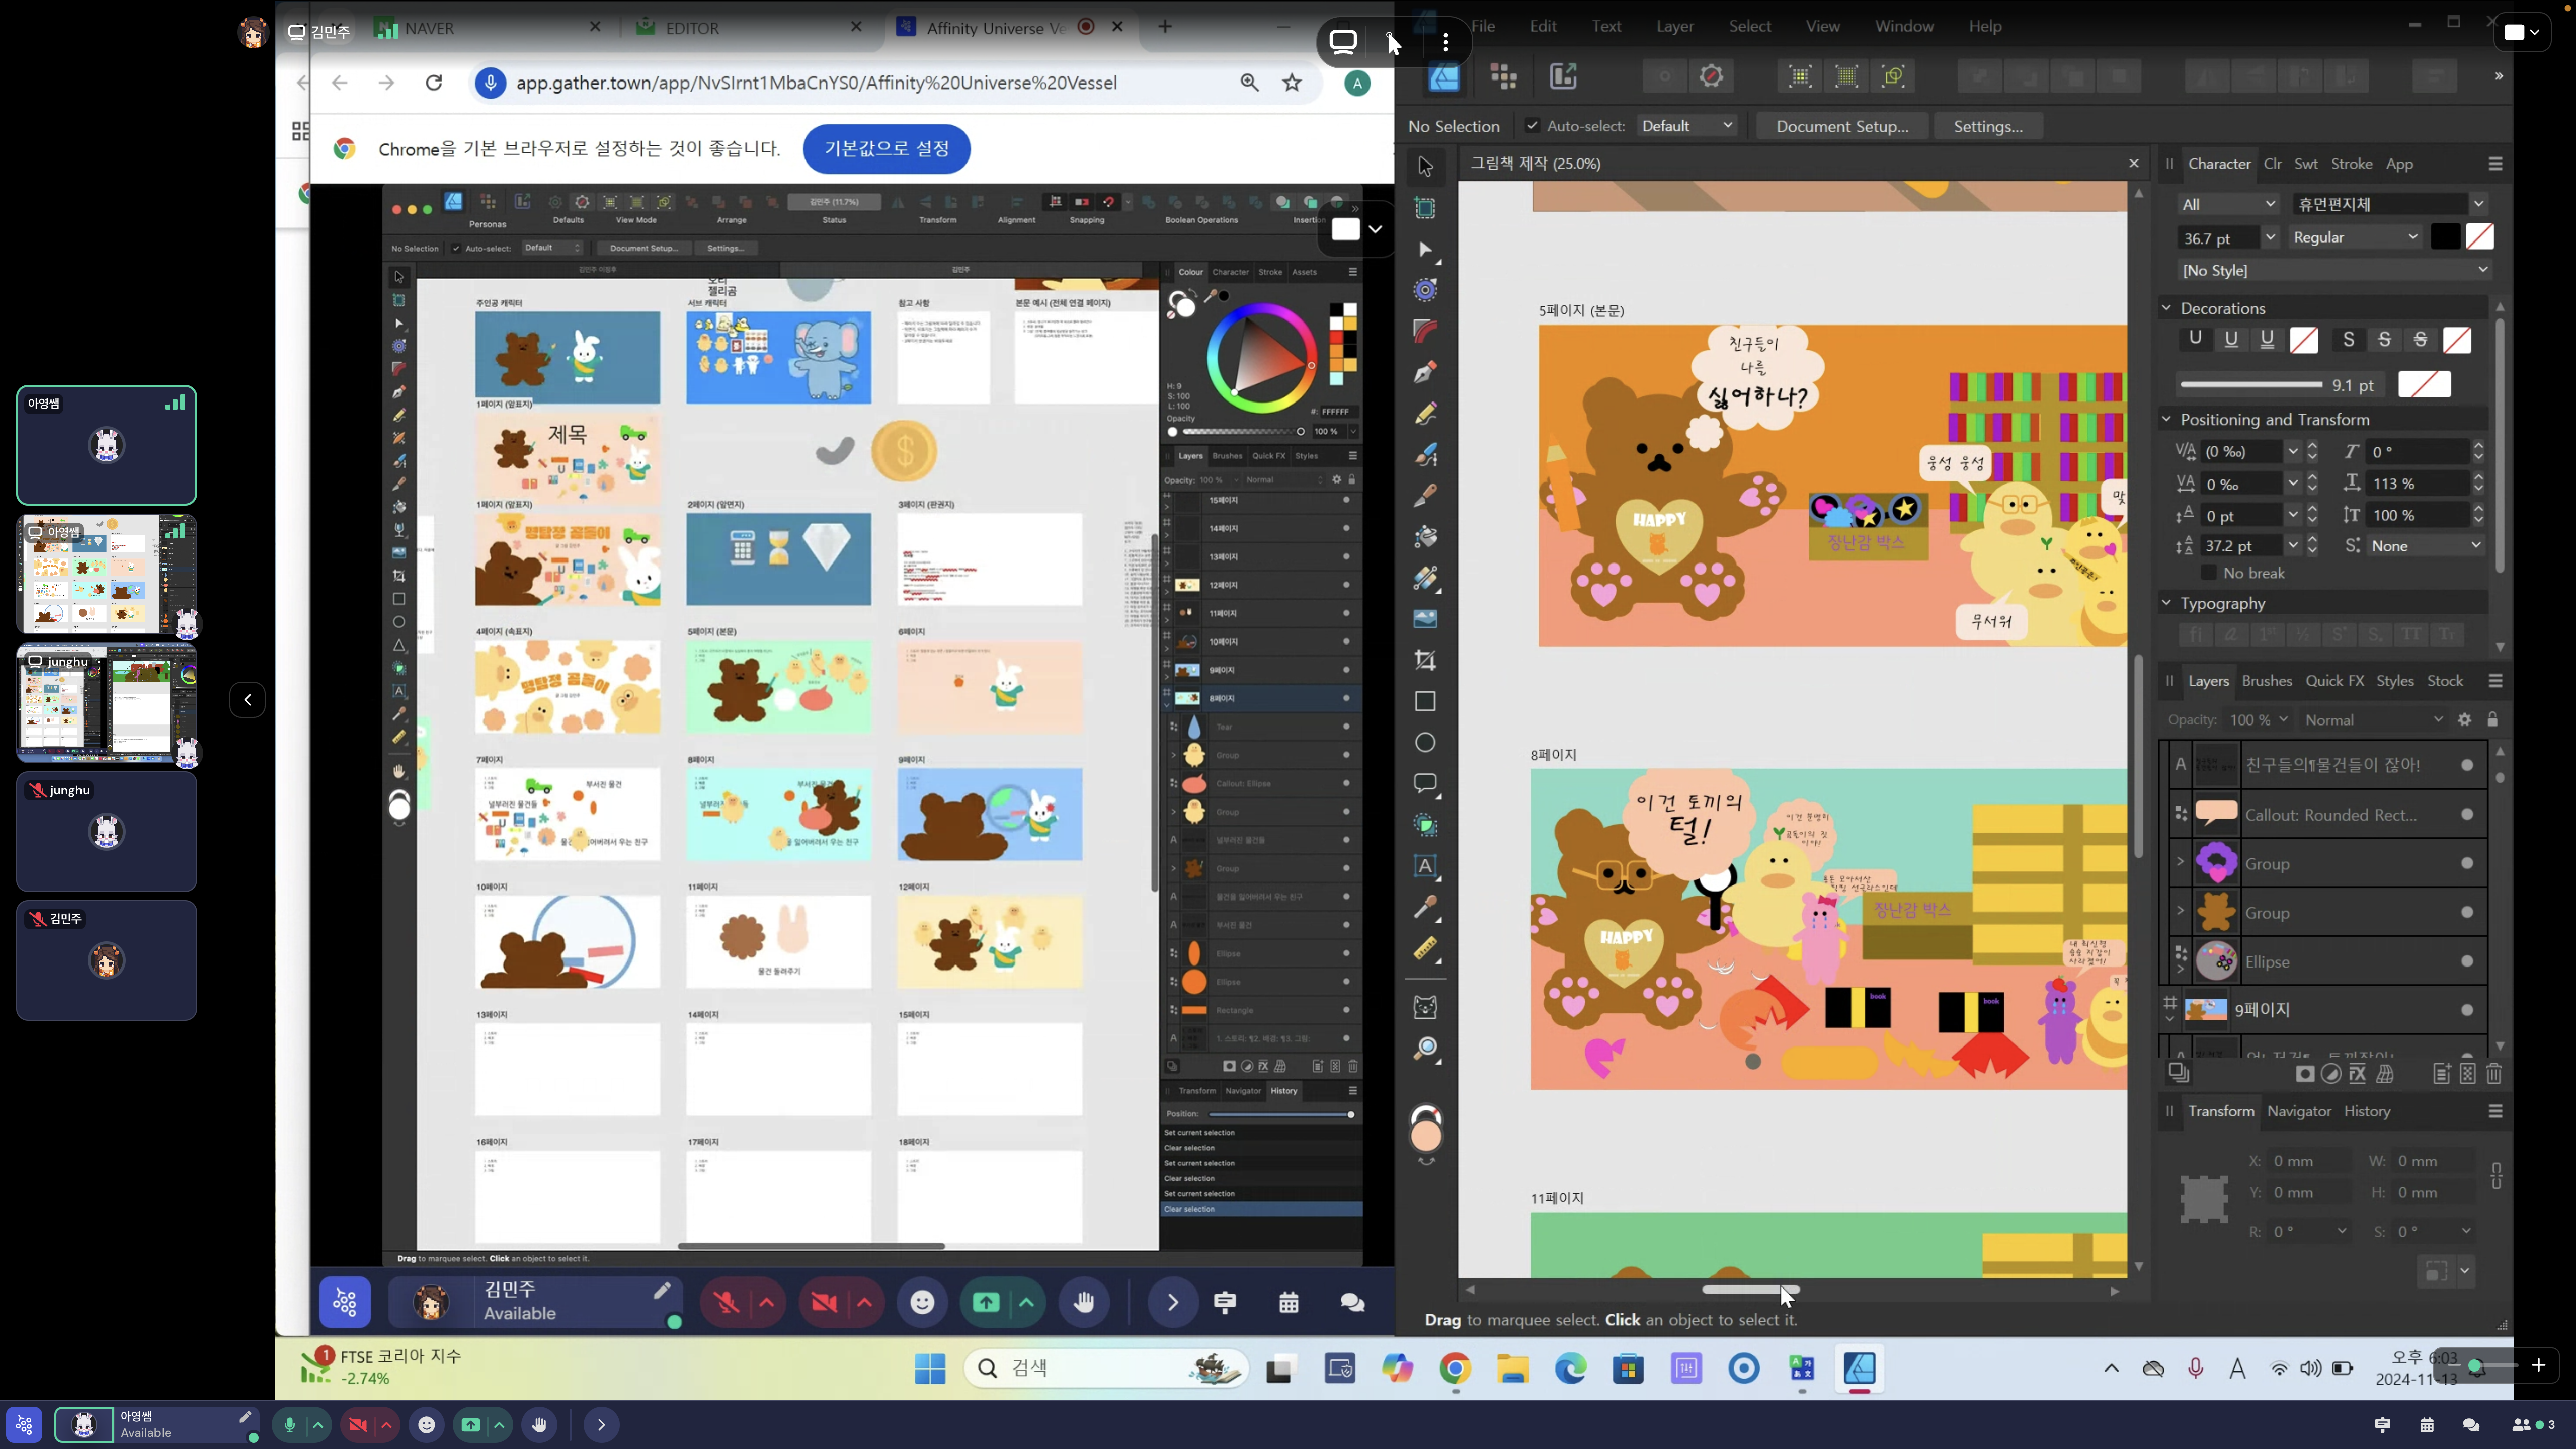Screen dimensions: 2576x1449
Task: Click the Delete Layer trash icon
Action: (2494, 1073)
